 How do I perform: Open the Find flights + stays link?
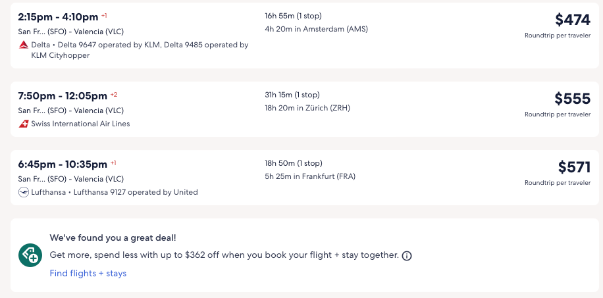click(x=88, y=273)
